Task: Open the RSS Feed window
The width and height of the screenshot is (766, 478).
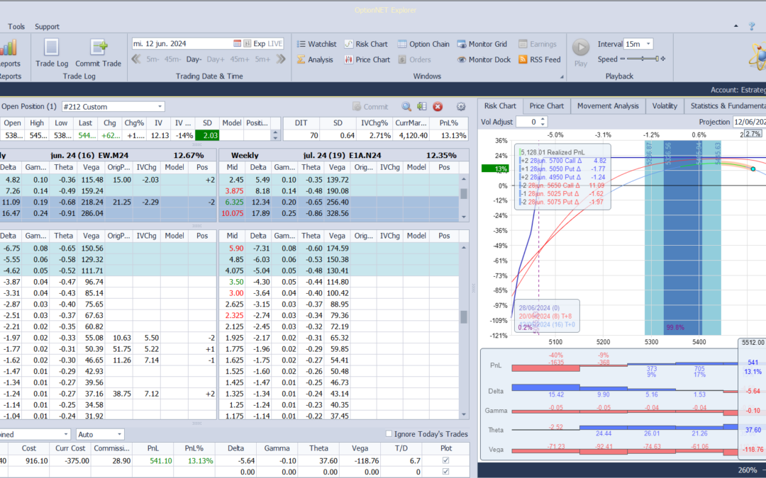Action: pos(539,59)
